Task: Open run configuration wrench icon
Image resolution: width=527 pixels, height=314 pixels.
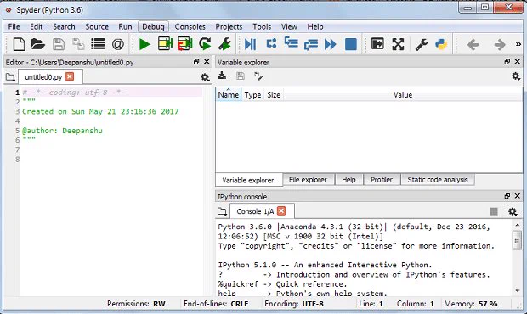Action: tap(224, 44)
